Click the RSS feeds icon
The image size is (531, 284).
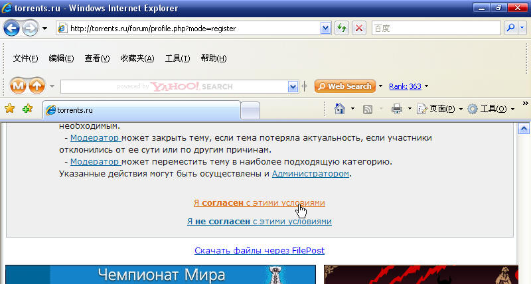coord(368,109)
